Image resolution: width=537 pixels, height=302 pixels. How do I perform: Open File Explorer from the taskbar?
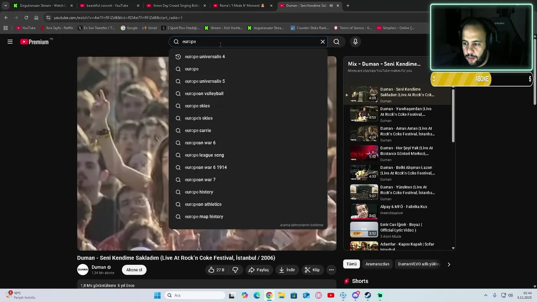282,295
